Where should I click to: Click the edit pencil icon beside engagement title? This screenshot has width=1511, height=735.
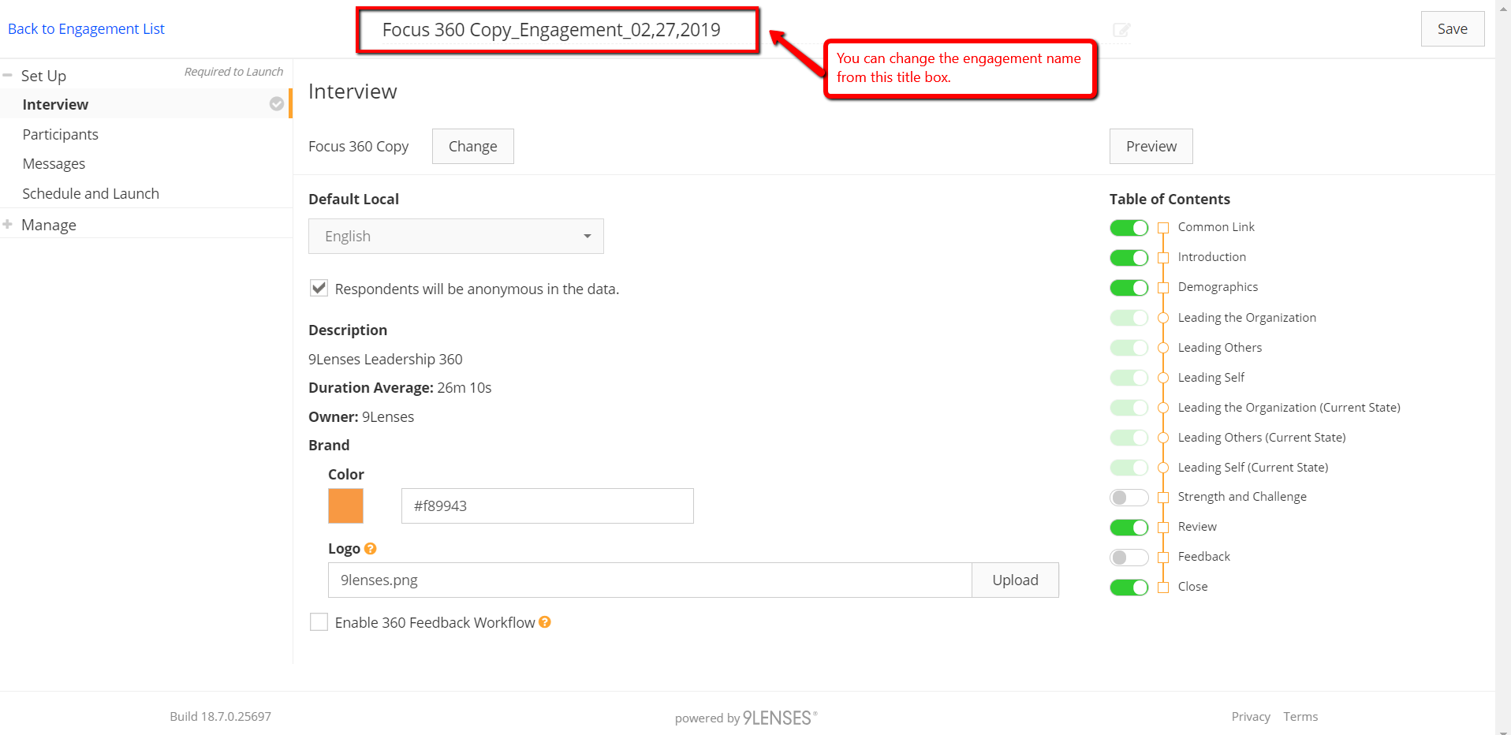point(1121,30)
